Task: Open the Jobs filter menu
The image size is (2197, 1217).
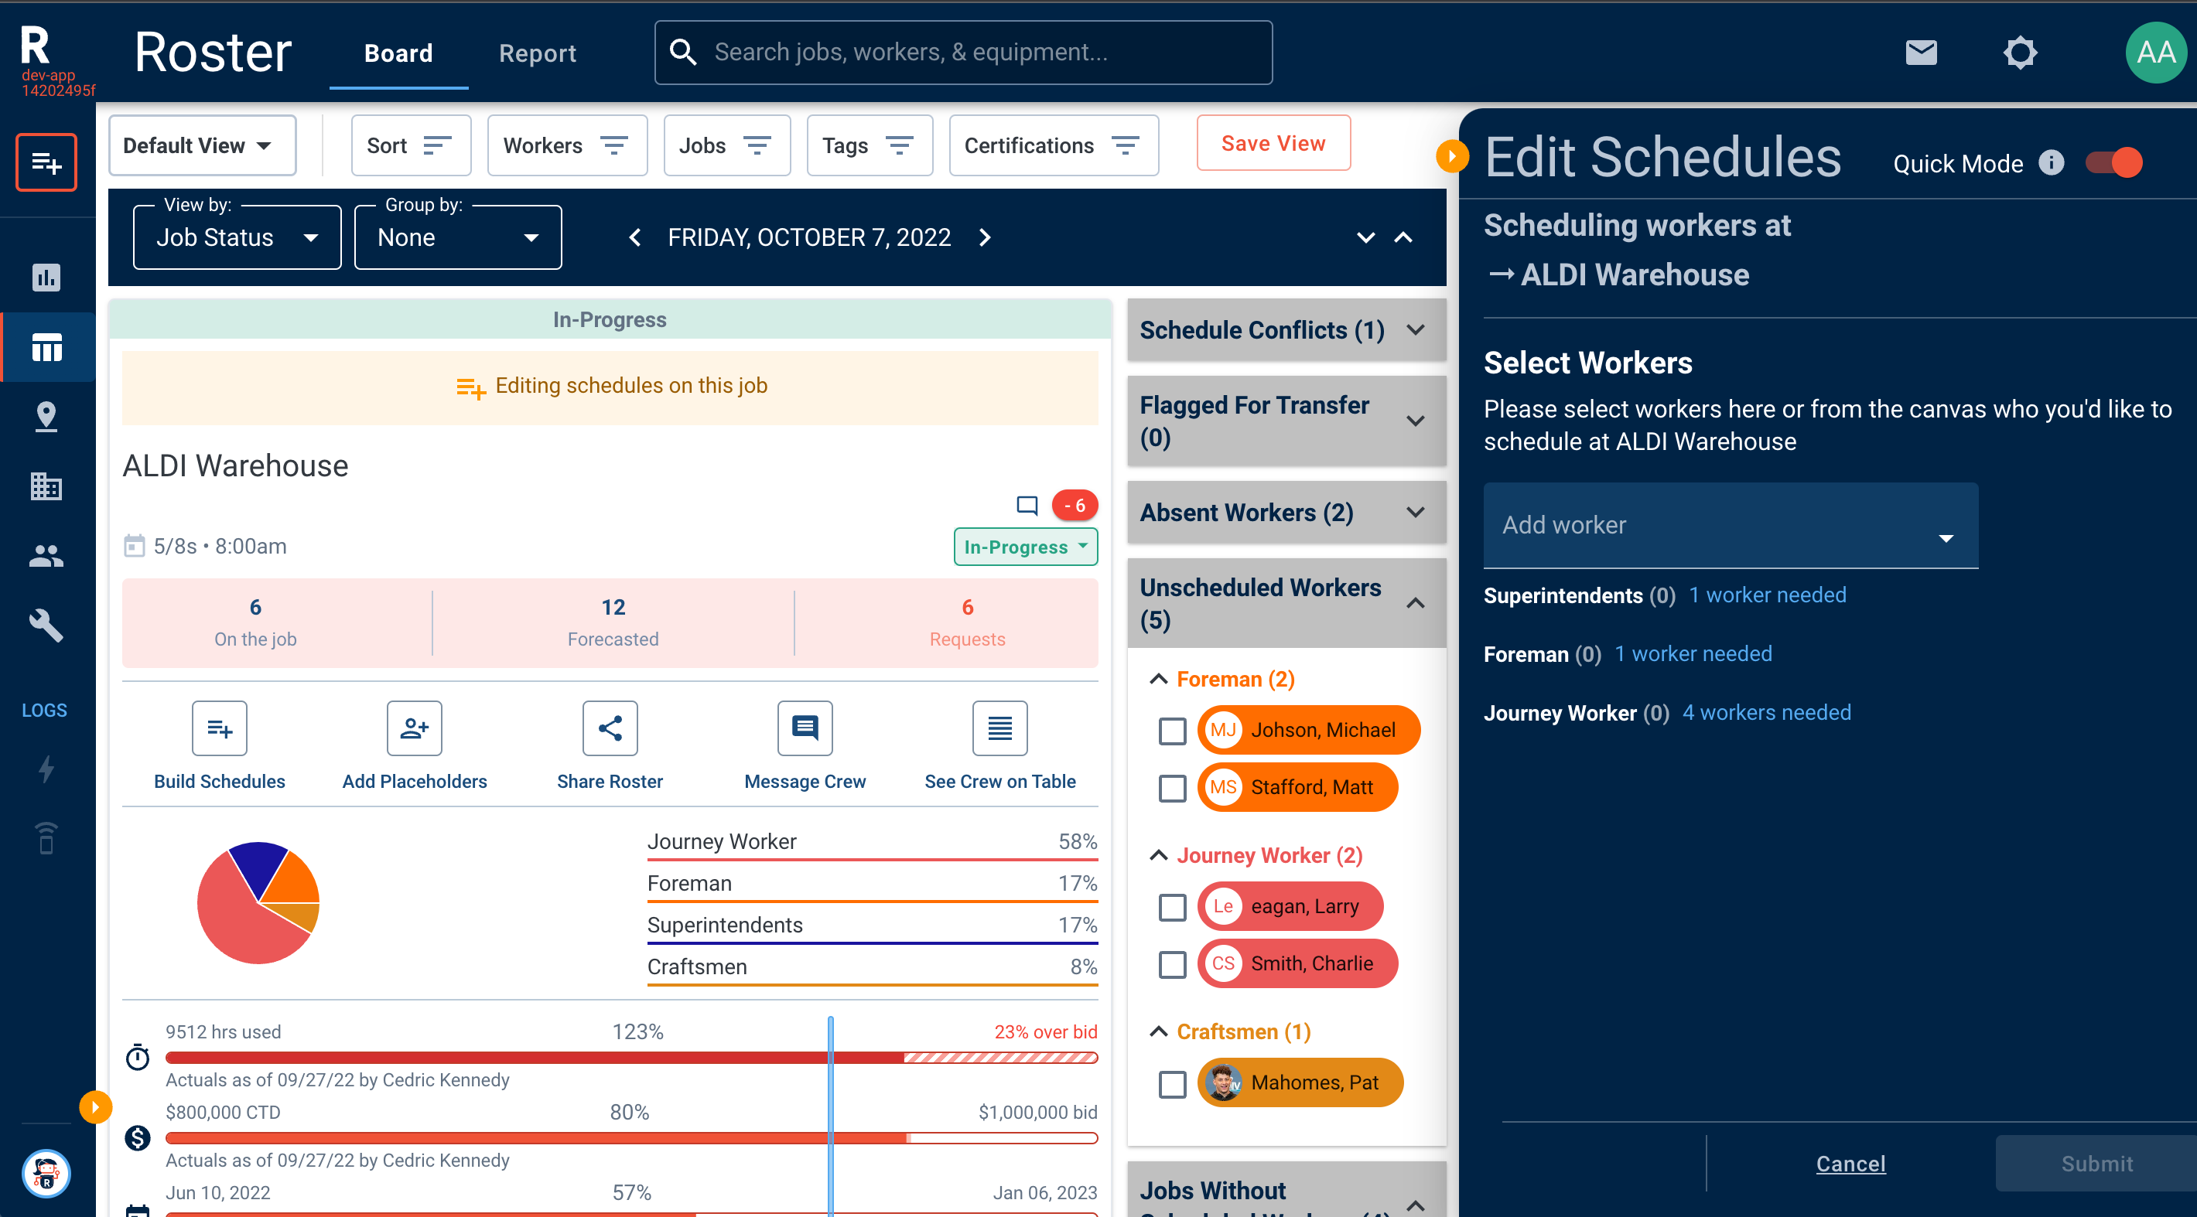Action: [x=726, y=145]
